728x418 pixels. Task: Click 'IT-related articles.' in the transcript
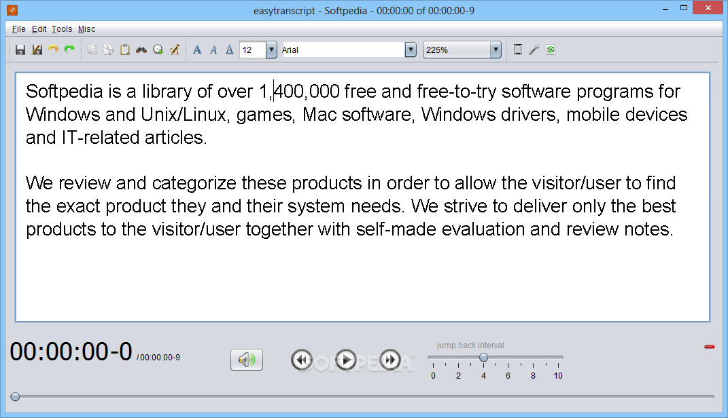pyautogui.click(x=134, y=138)
